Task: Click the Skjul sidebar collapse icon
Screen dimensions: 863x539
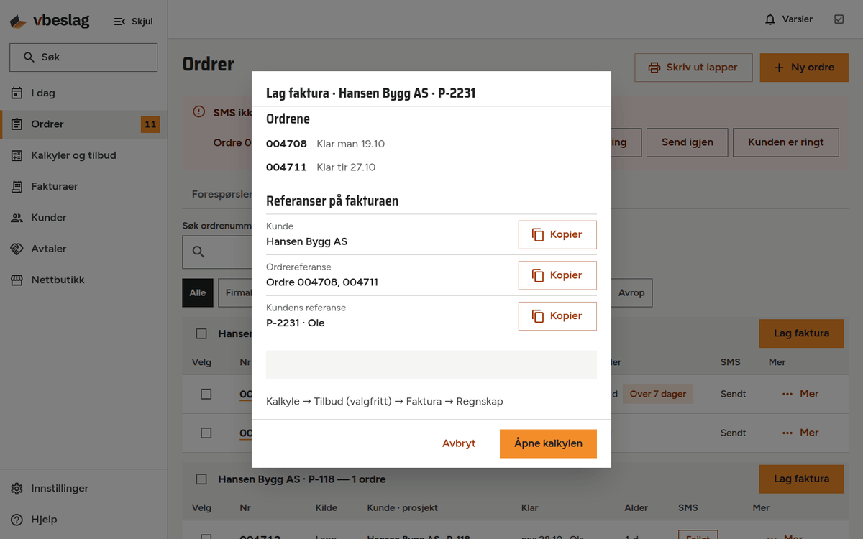Action: (x=119, y=22)
